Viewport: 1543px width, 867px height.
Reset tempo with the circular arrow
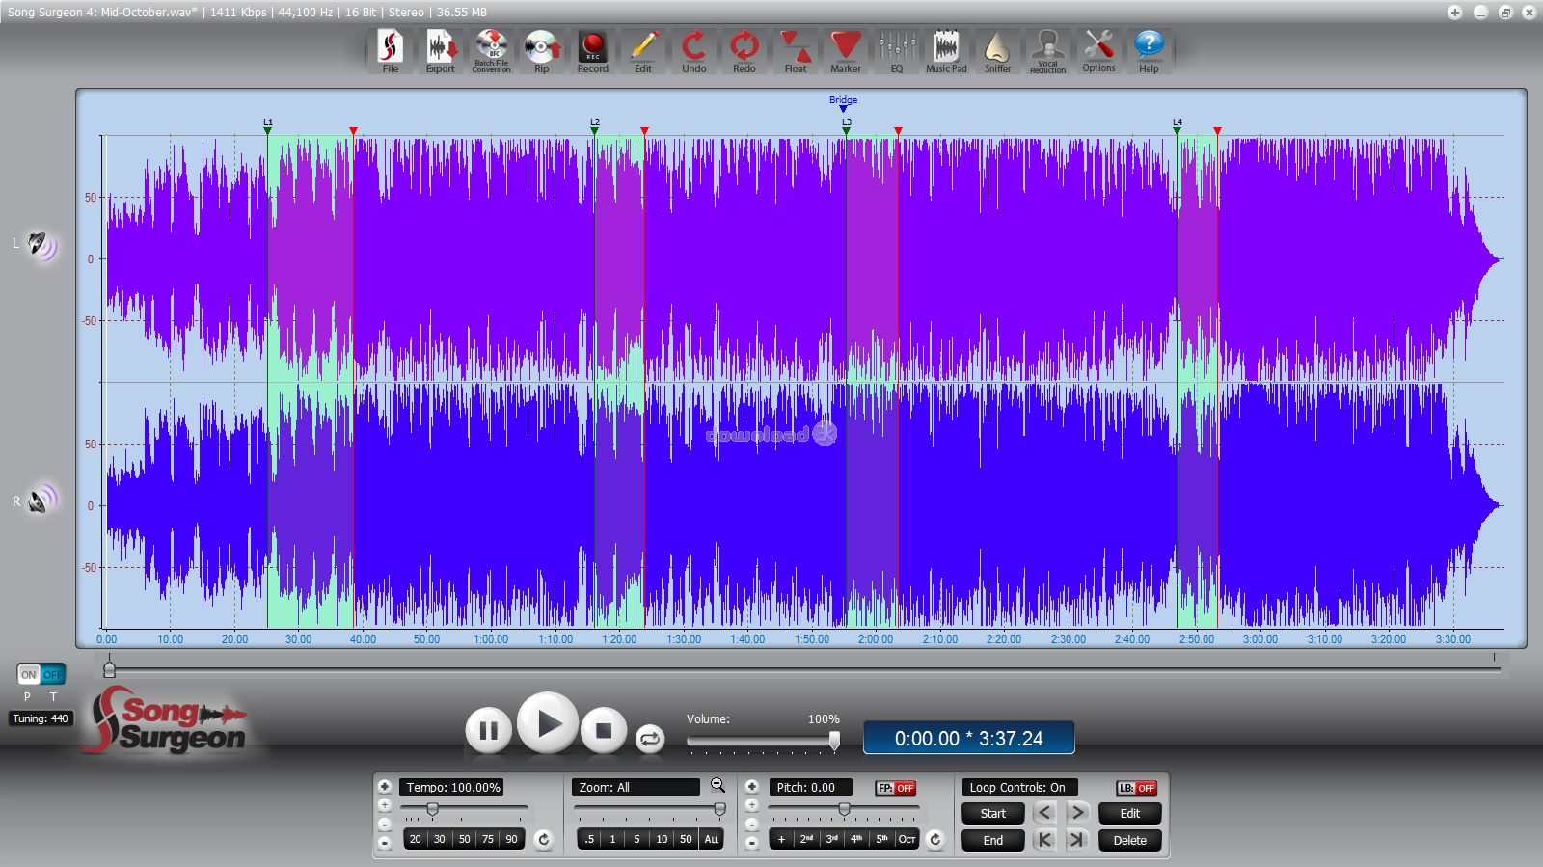coord(543,839)
